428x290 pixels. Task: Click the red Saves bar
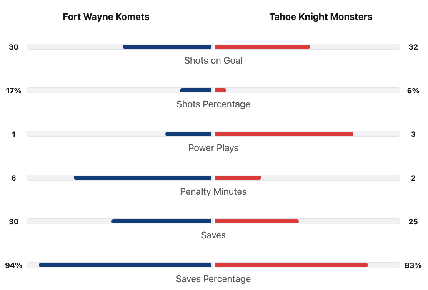tap(257, 221)
